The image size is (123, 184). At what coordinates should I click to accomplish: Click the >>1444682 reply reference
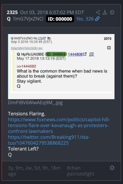click(x=26, y=66)
